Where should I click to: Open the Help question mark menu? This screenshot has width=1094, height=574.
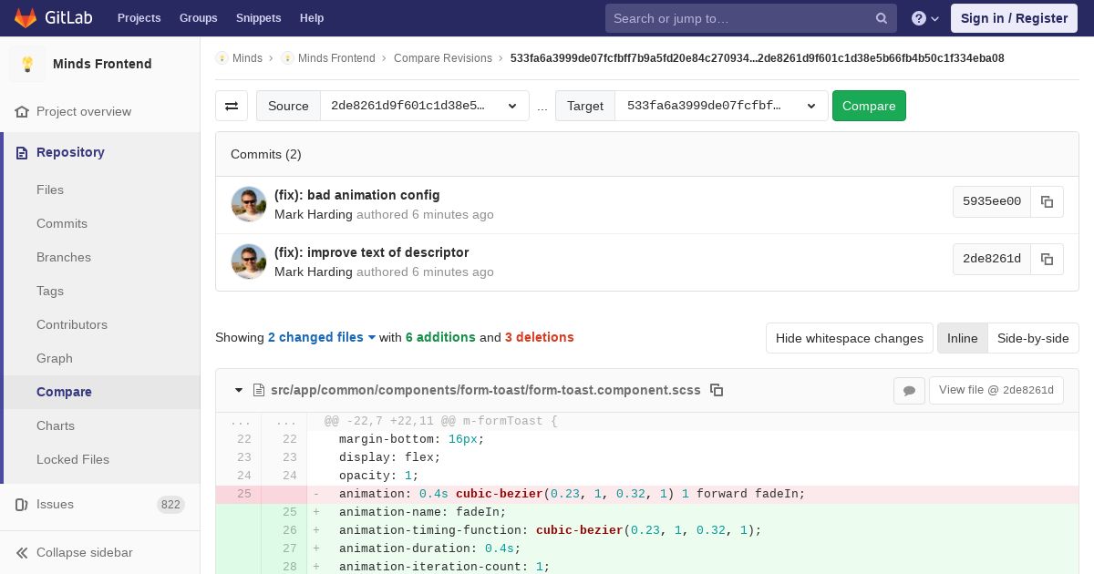tap(924, 18)
